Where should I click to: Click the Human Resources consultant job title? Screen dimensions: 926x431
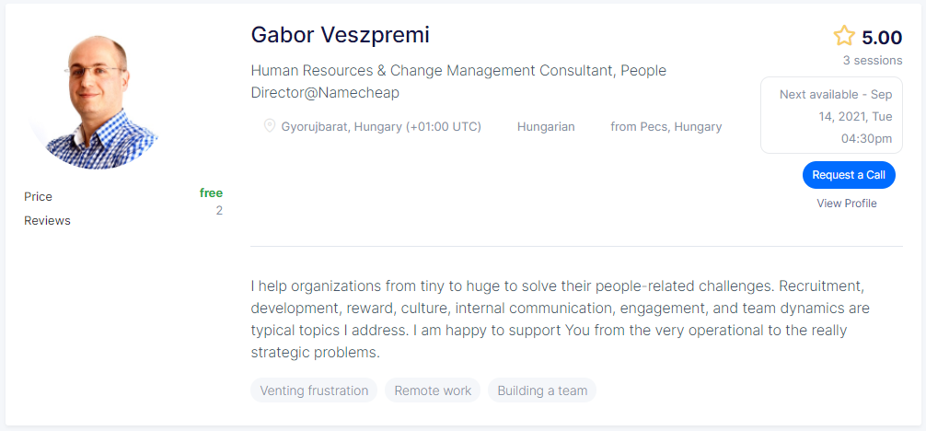pyautogui.click(x=458, y=82)
